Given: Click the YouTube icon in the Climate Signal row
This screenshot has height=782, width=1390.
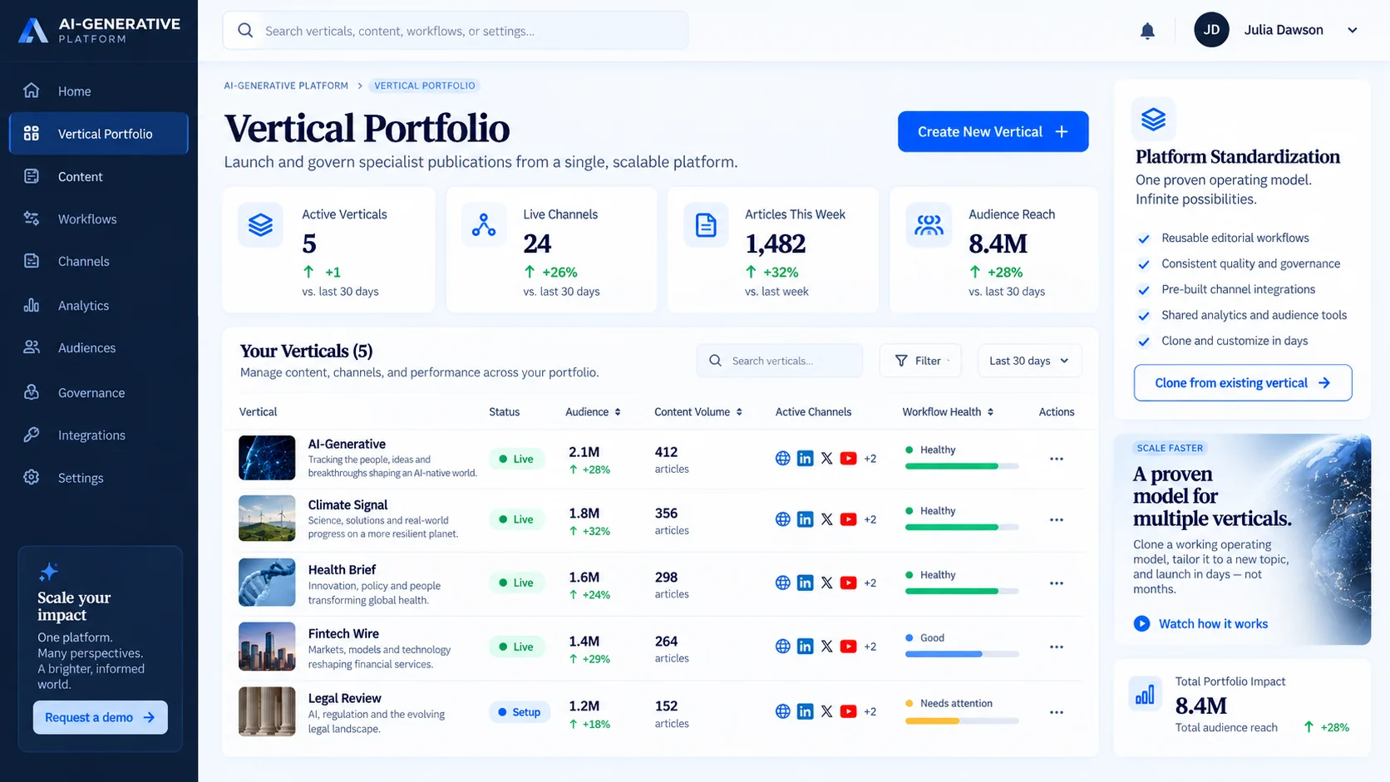Looking at the screenshot, I should (848, 519).
